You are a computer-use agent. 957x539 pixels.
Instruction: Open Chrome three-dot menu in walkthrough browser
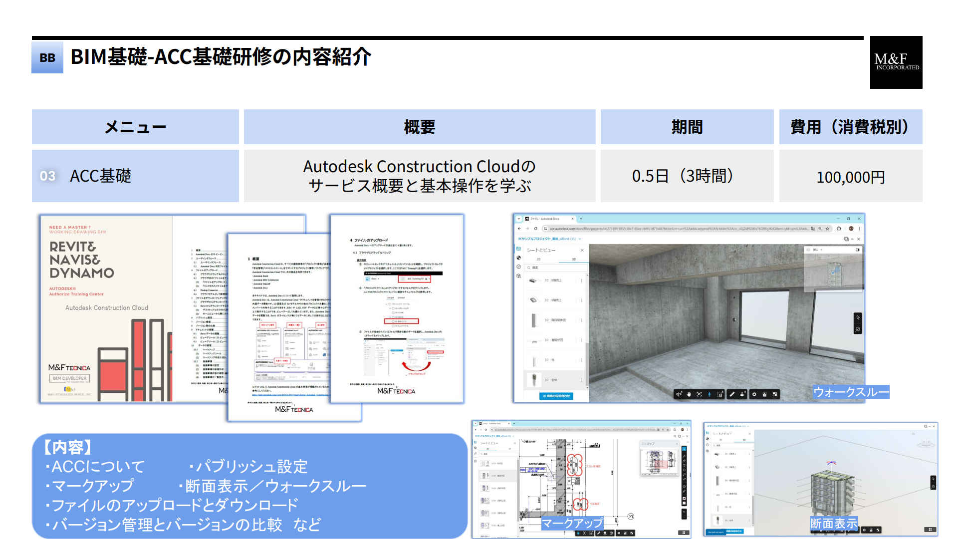[859, 229]
